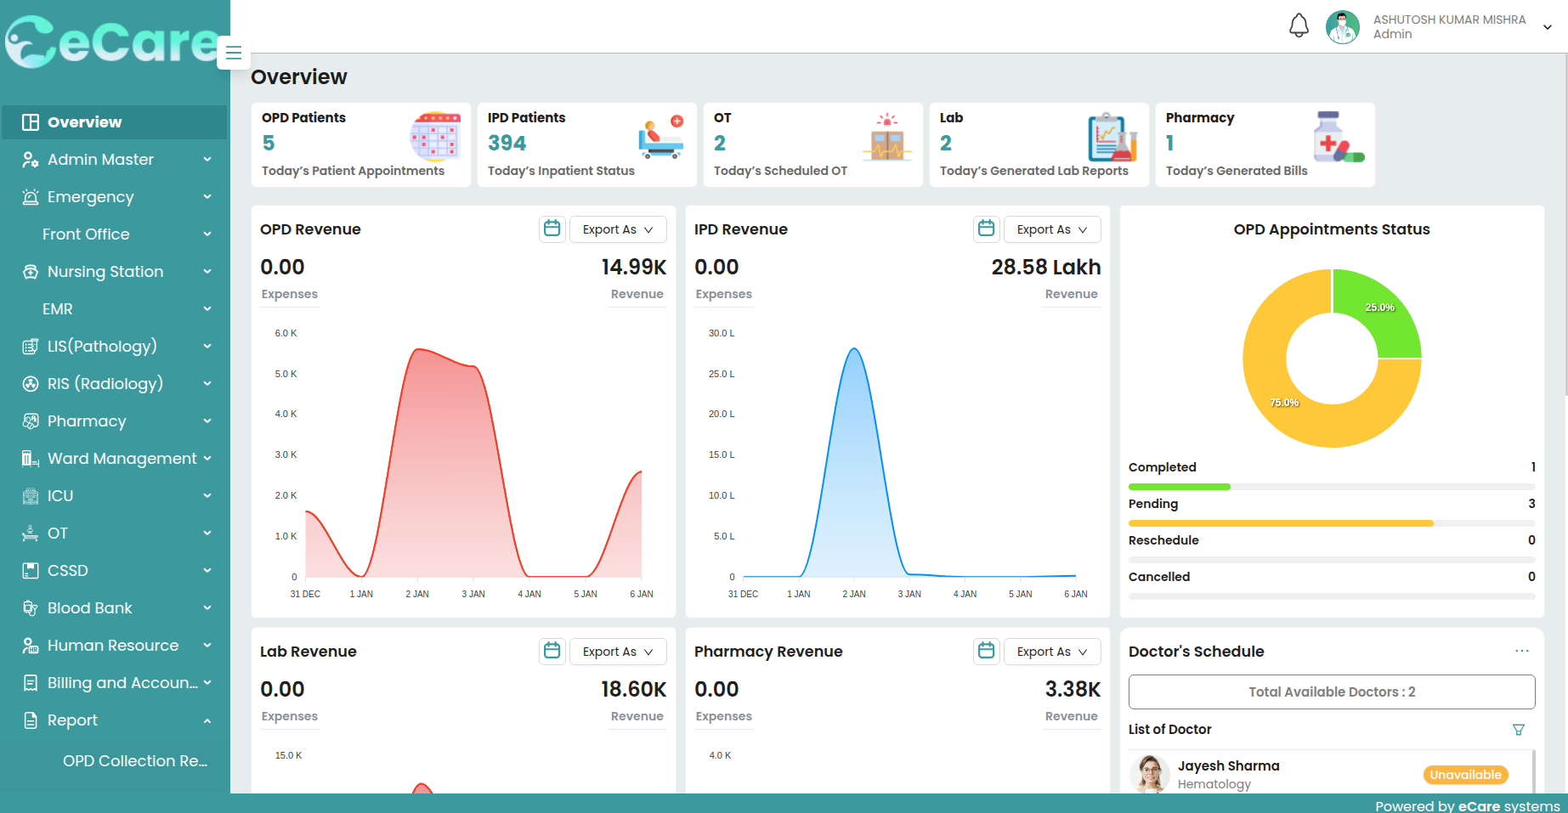Open the OPD Revenue calendar date picker
This screenshot has height=813, width=1568.
click(x=552, y=229)
